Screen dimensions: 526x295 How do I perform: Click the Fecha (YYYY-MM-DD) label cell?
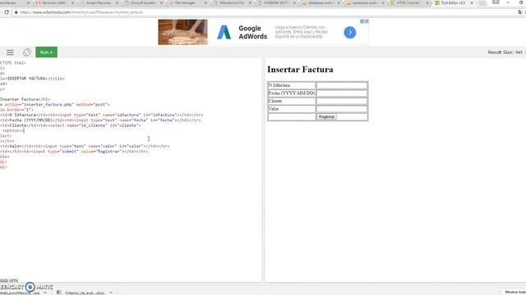292,93
